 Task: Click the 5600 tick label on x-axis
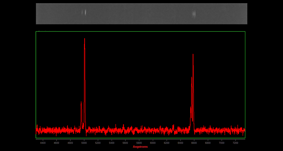(x=125, y=143)
